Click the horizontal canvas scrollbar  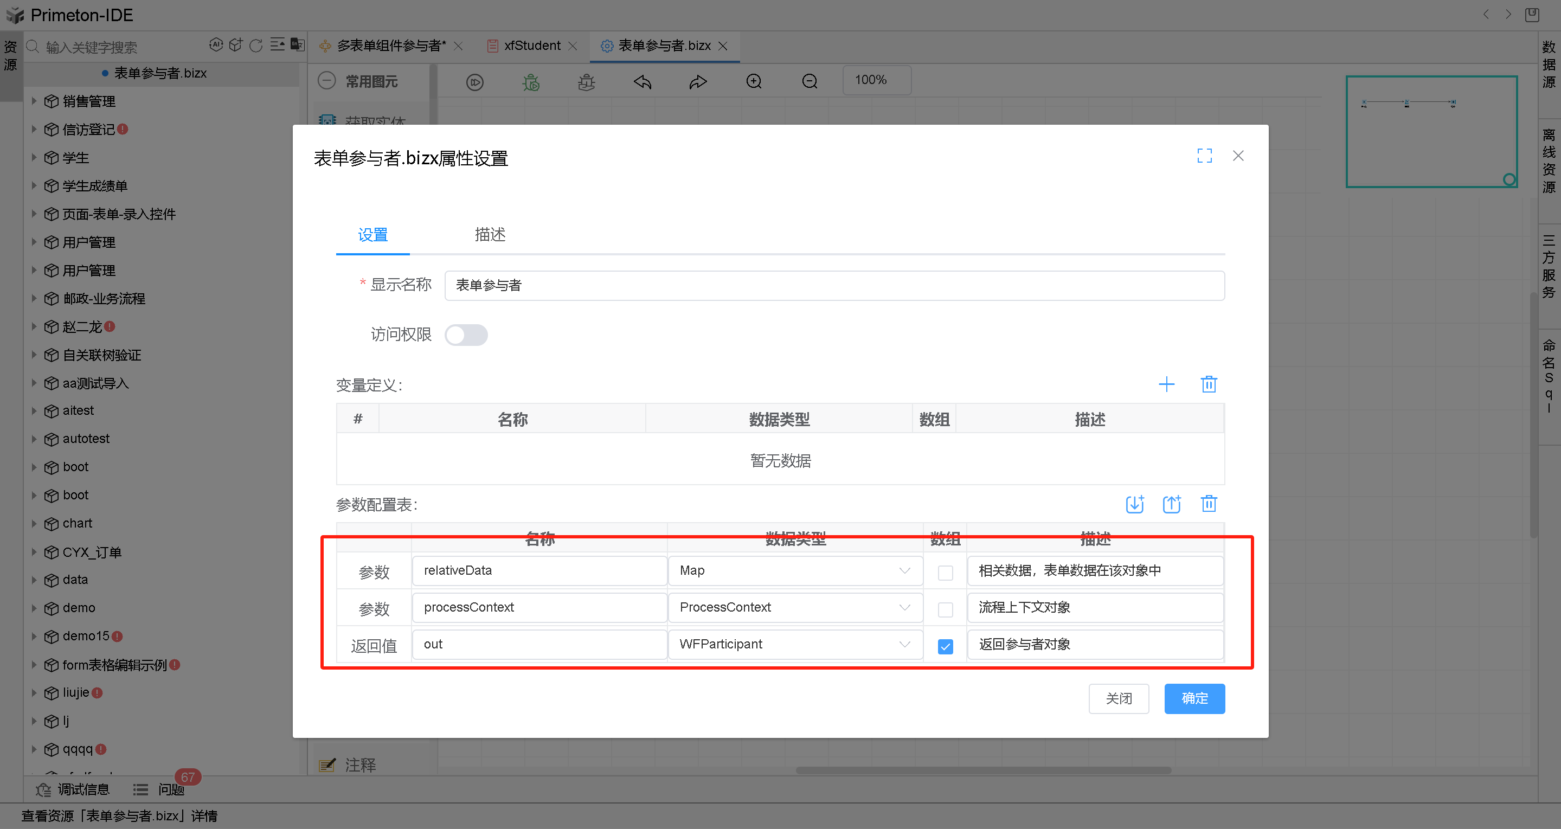point(982,770)
